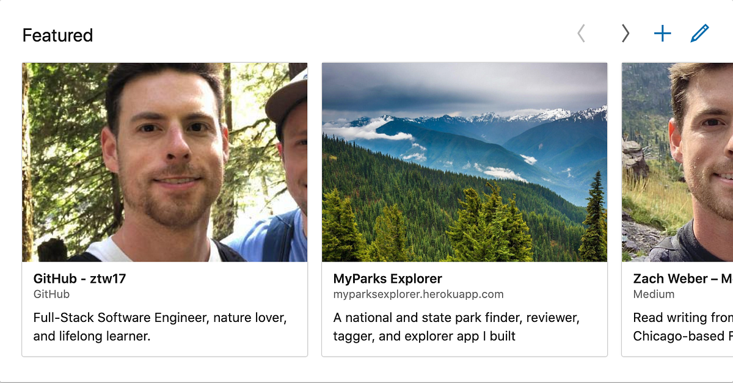This screenshot has height=383, width=733.
Task: Click the right navigation chevron
Action: tap(625, 34)
